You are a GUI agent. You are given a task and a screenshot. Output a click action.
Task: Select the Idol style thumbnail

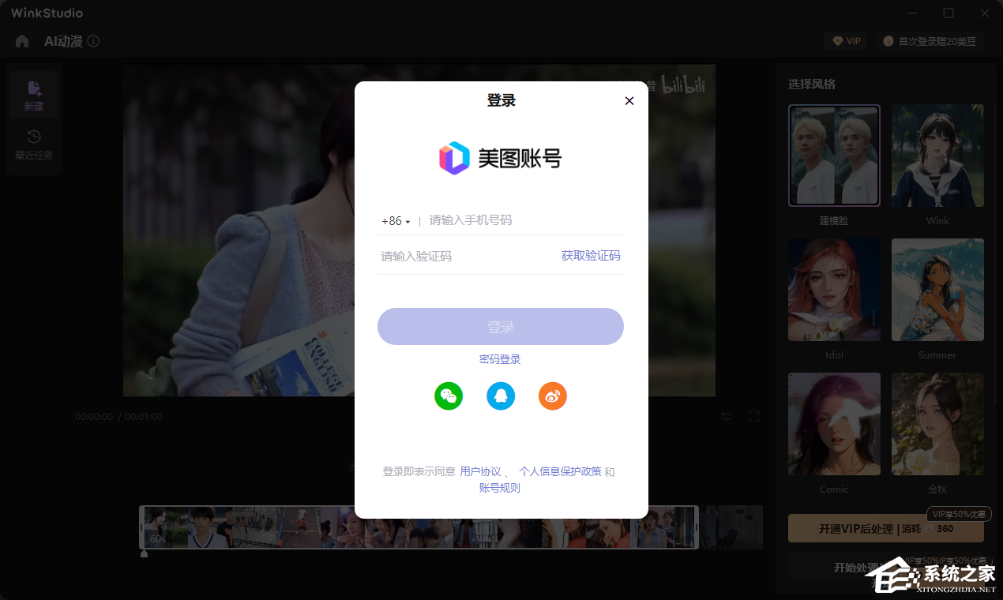tap(834, 290)
